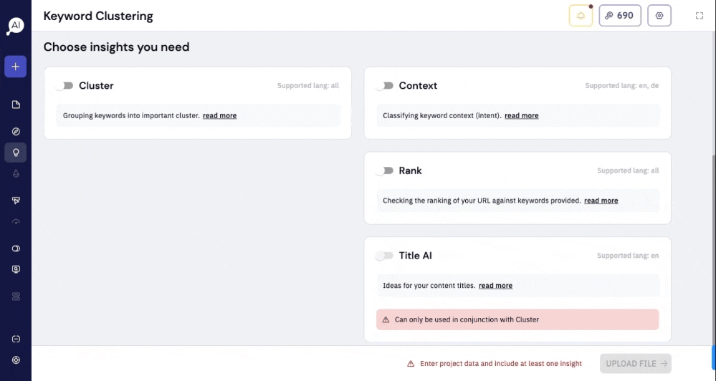Viewport: 716px width, 381px height.
Task: Switch on the Rank toggle
Action: pos(384,170)
